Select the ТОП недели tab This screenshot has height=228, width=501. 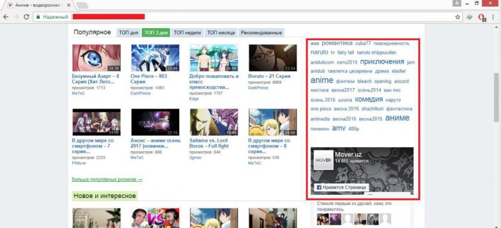187,32
